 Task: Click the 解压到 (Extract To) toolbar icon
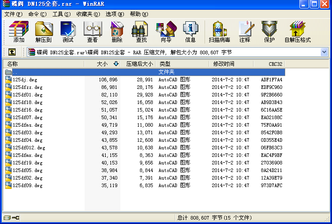pyautogui.click(x=43, y=32)
